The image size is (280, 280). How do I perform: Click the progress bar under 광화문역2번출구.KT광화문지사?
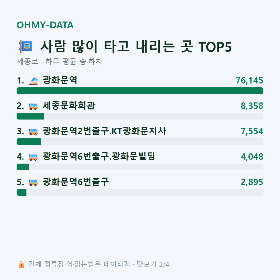coord(140,142)
